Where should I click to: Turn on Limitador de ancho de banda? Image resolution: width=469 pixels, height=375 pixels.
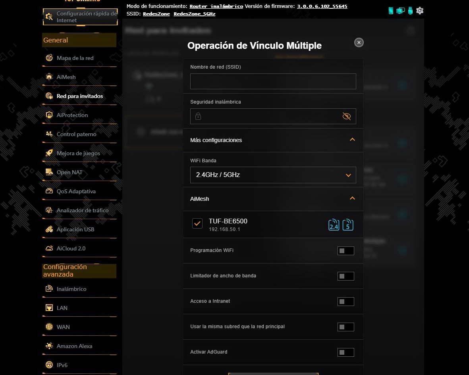(x=346, y=276)
